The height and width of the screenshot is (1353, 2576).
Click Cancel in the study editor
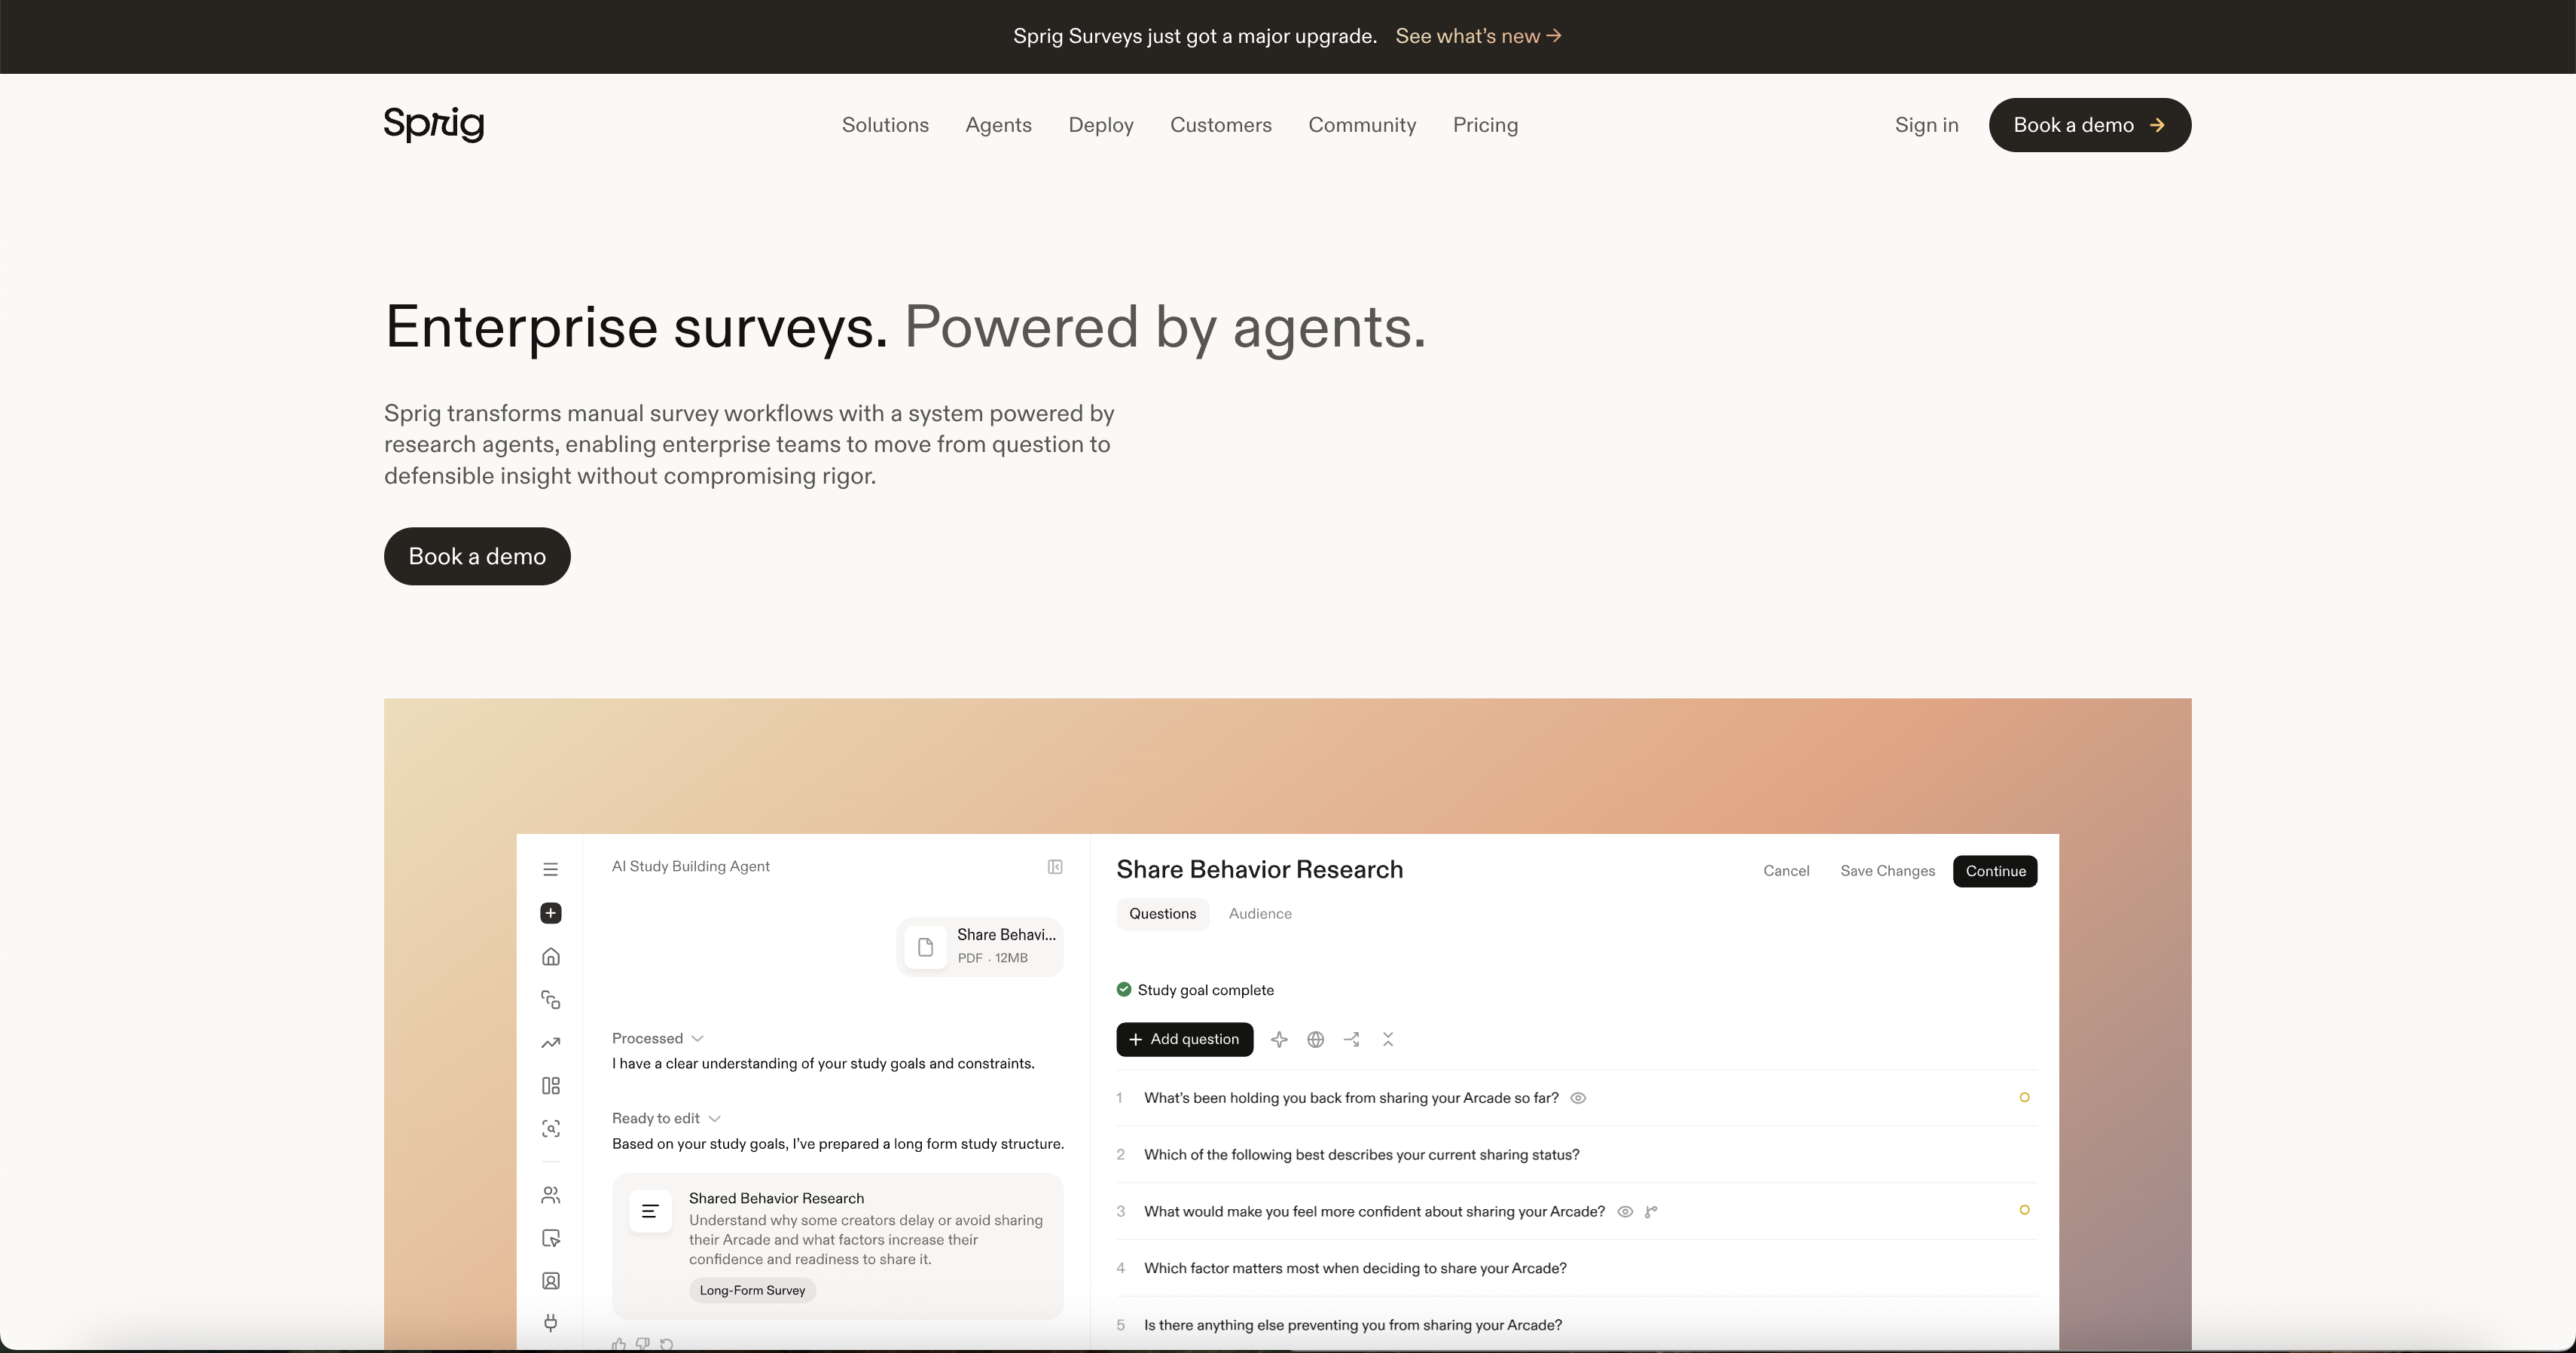(x=1786, y=871)
